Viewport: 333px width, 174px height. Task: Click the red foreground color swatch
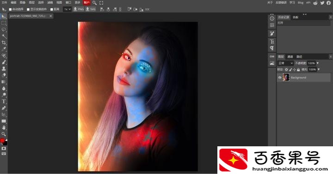click(2, 140)
